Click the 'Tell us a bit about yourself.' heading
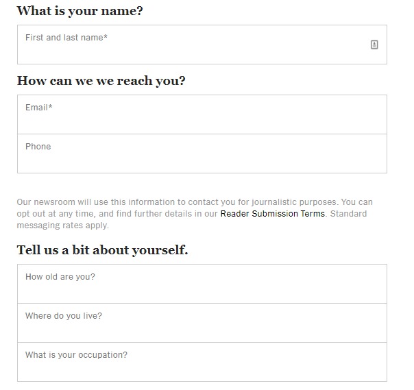 click(x=102, y=250)
